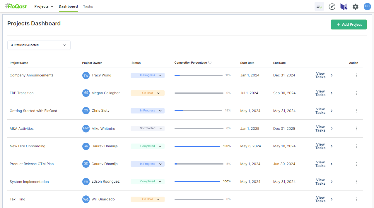
Task: Switch to the Dashboard tab
Action: tap(68, 6)
